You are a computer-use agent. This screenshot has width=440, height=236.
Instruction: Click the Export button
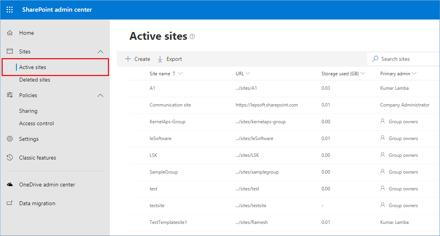tap(170, 59)
